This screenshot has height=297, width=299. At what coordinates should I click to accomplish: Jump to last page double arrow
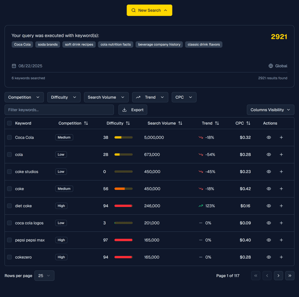(290, 276)
